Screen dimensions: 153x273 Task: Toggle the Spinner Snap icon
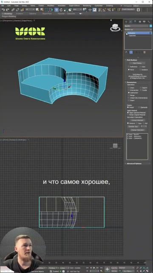point(113,10)
